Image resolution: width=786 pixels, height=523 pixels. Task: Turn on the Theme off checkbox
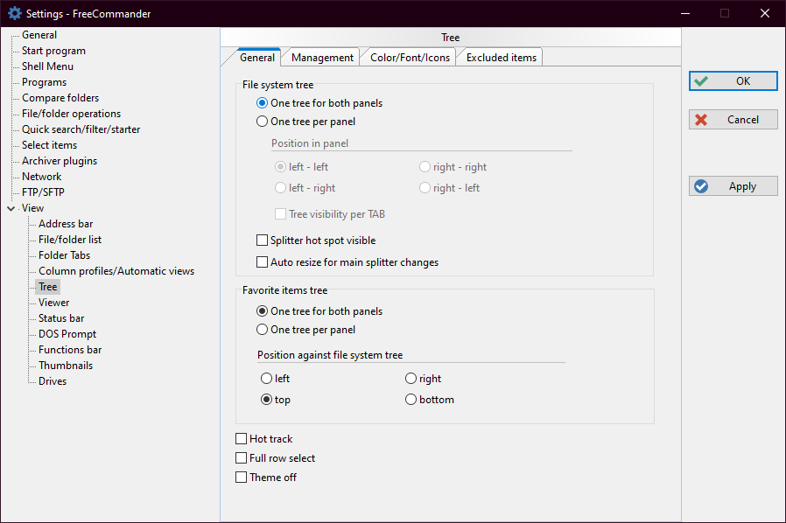242,478
